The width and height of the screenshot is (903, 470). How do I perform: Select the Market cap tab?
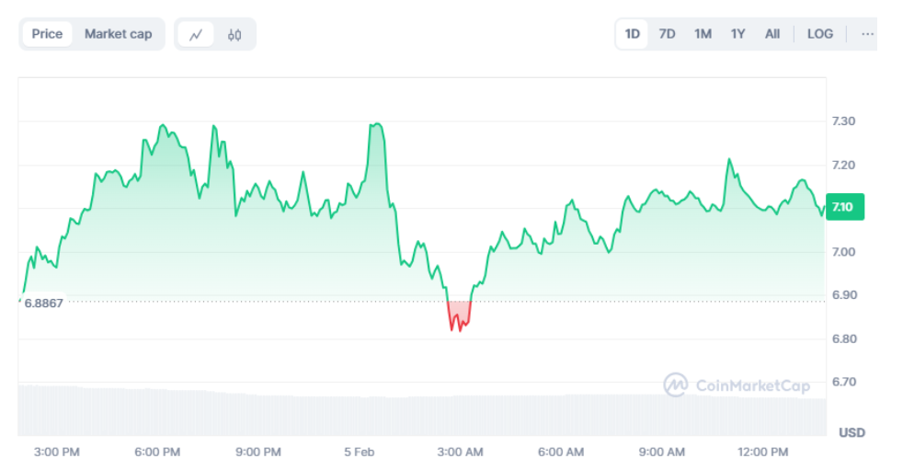click(118, 34)
